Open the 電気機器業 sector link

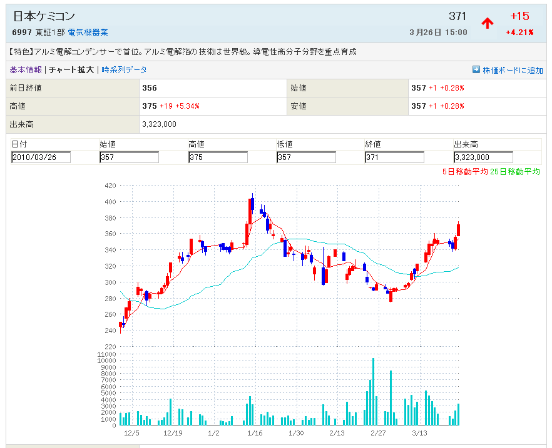click(x=88, y=32)
